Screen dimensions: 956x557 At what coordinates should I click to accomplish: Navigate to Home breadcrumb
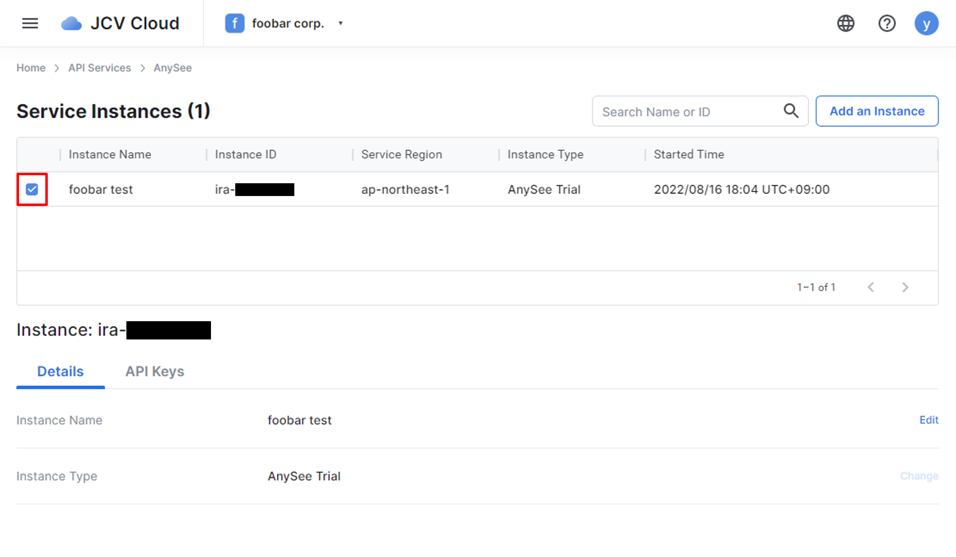(31, 68)
